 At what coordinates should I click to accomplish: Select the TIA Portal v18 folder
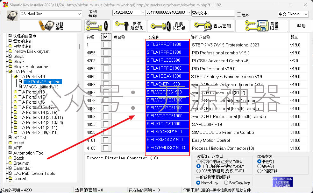pos(32,92)
